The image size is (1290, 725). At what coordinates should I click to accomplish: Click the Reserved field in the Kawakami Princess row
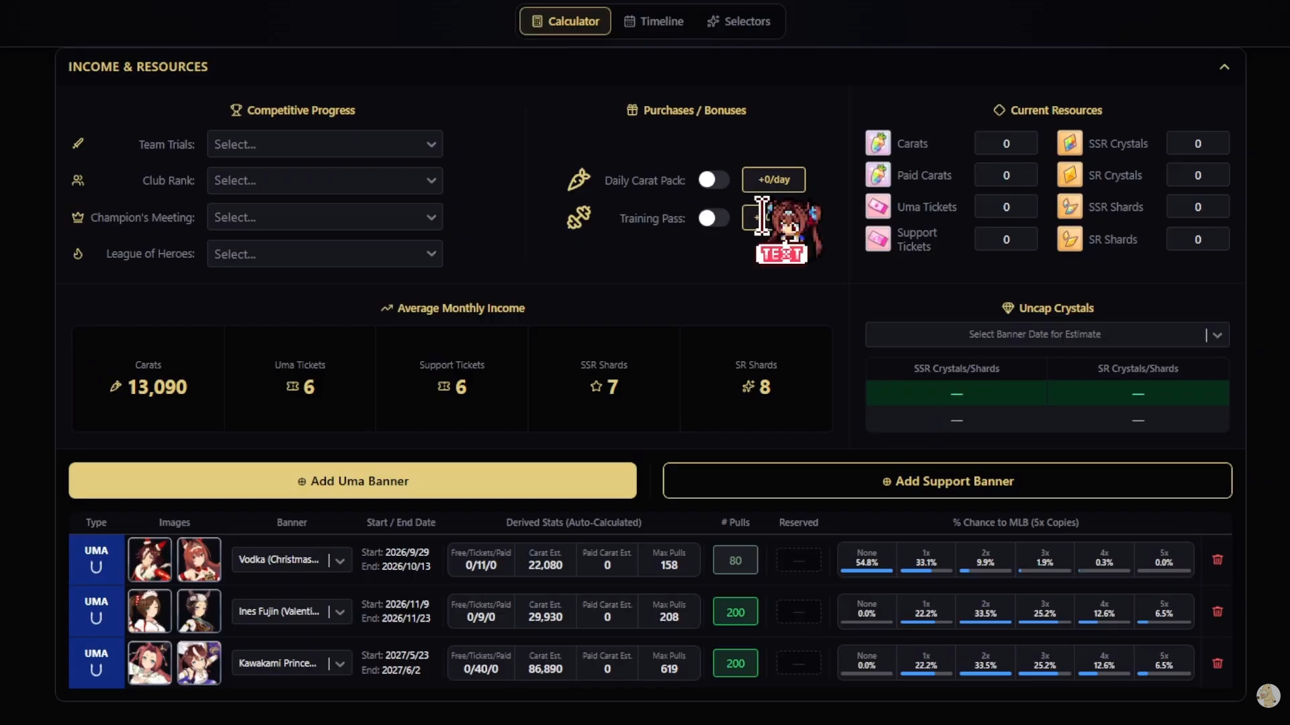coord(798,663)
